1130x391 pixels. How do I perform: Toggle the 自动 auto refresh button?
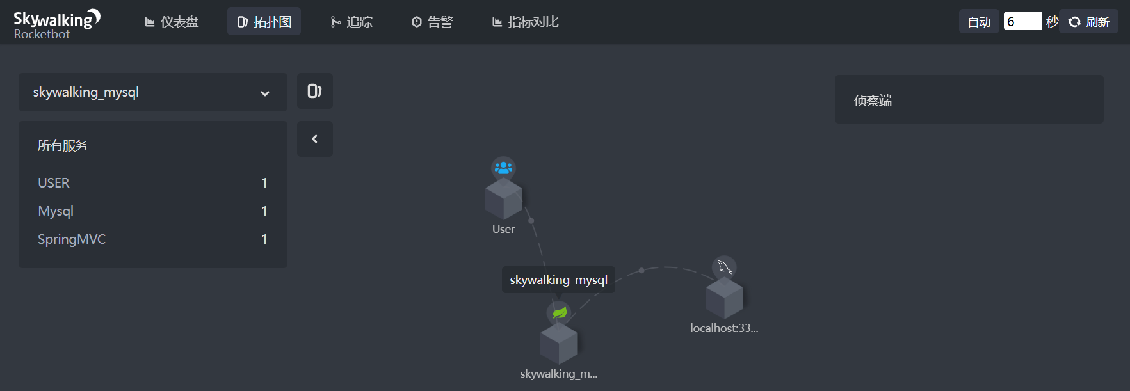pos(979,22)
